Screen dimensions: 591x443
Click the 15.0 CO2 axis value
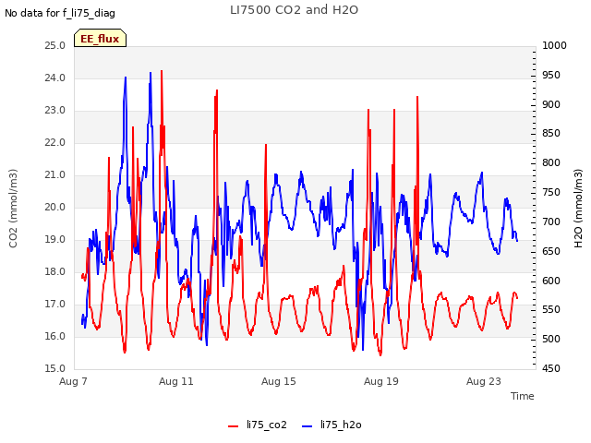coord(55,368)
